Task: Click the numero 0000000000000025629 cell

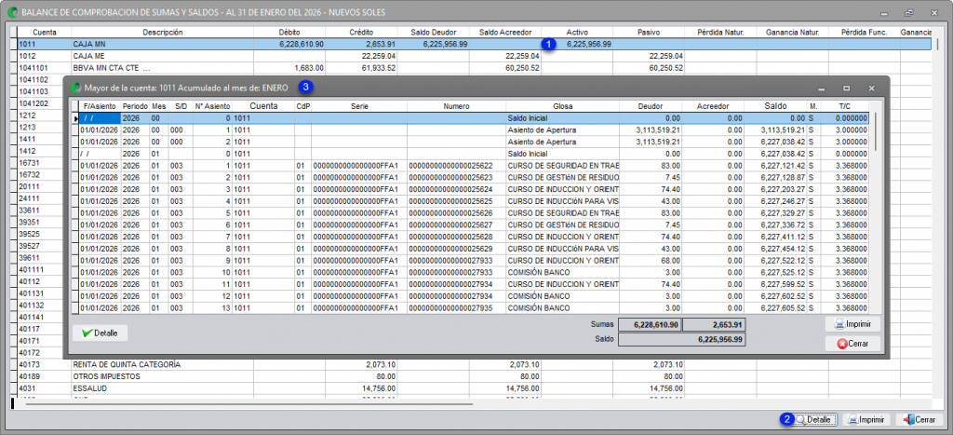Action: [x=456, y=248]
